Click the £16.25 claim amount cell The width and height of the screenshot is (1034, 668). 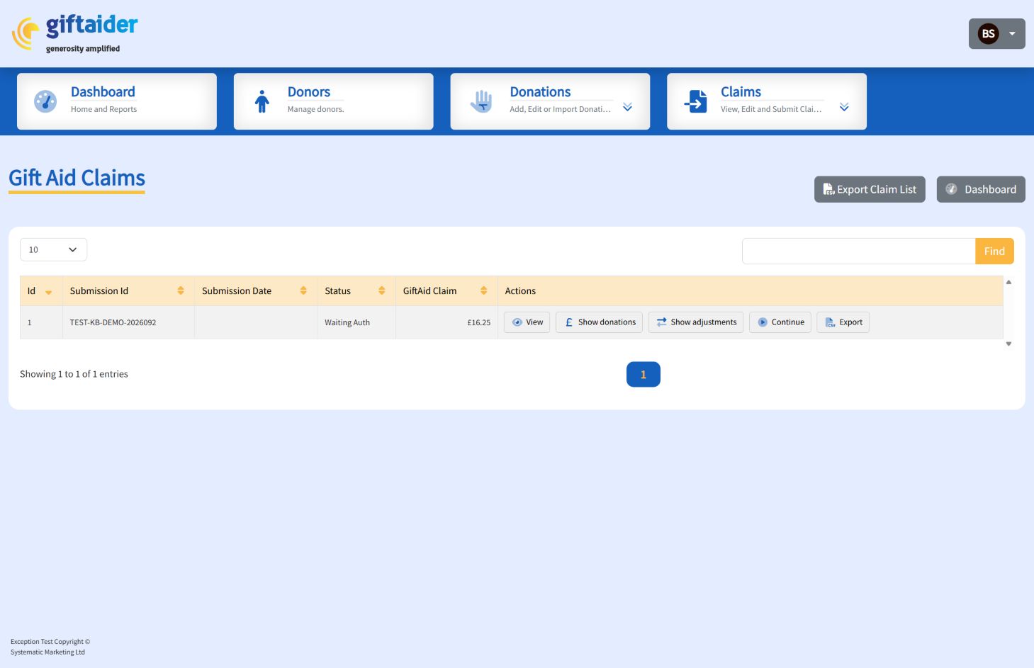click(x=446, y=322)
